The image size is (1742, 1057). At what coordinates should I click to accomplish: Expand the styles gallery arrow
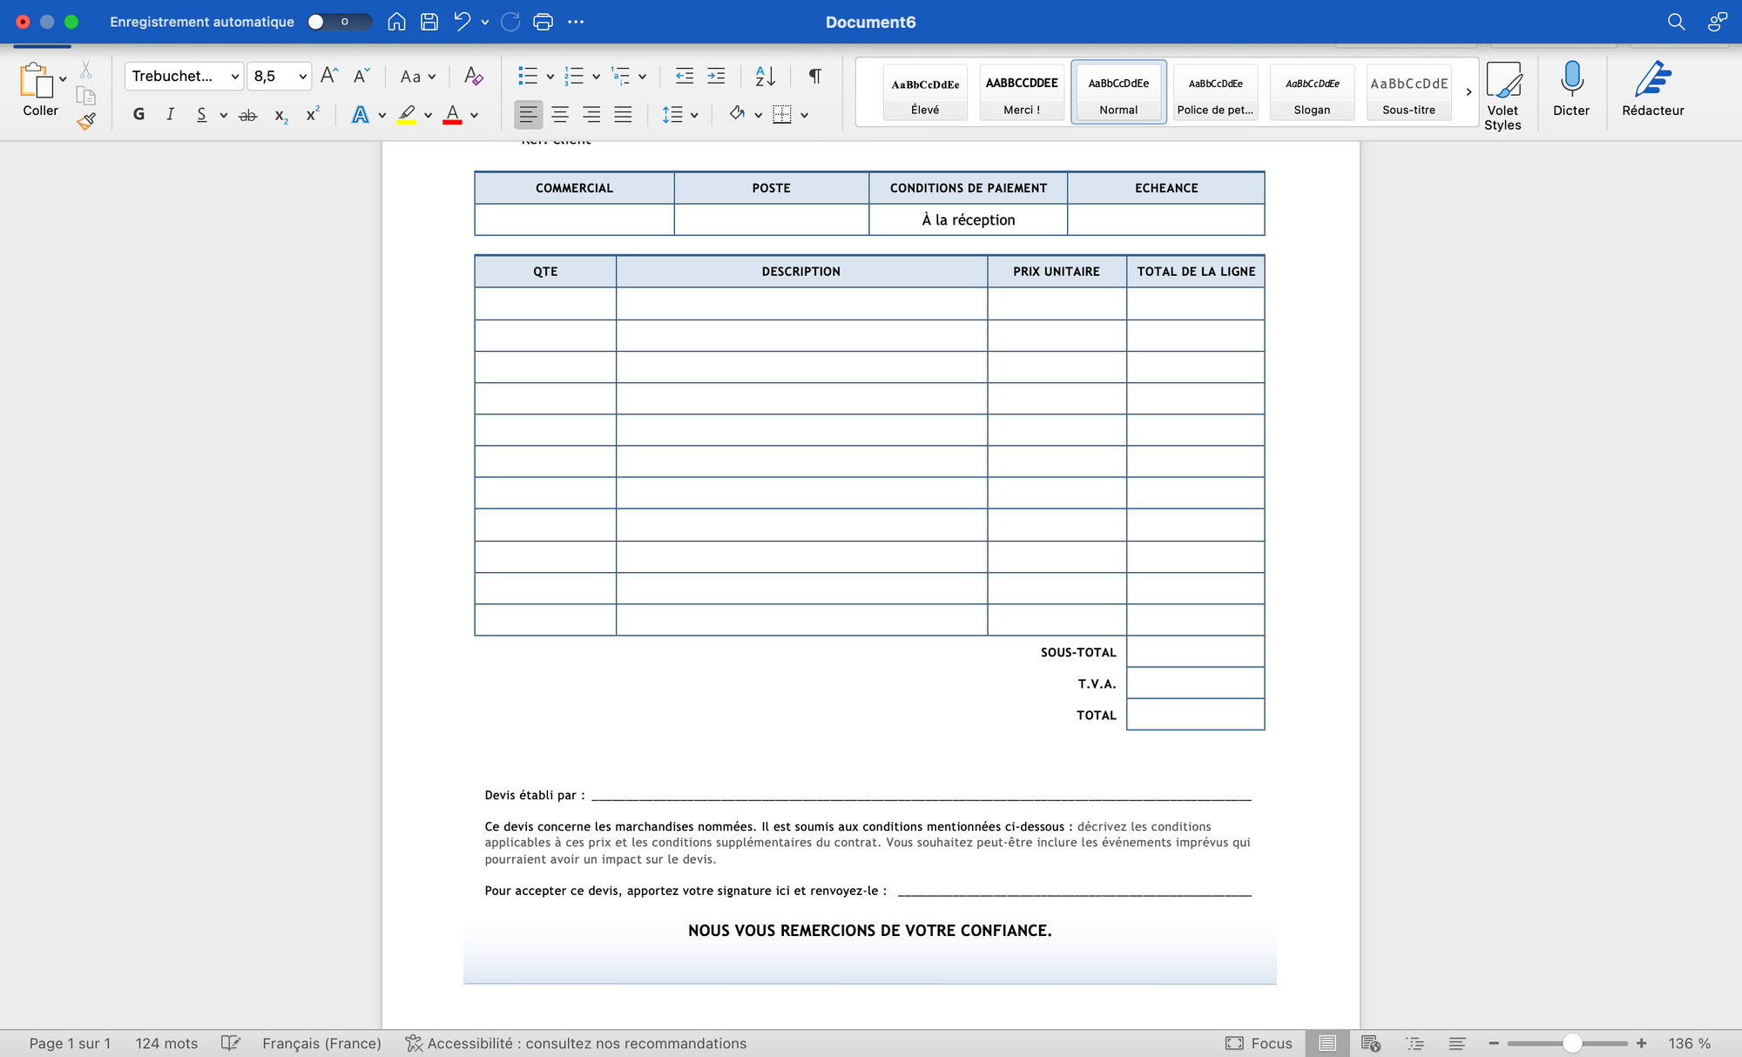tap(1469, 91)
